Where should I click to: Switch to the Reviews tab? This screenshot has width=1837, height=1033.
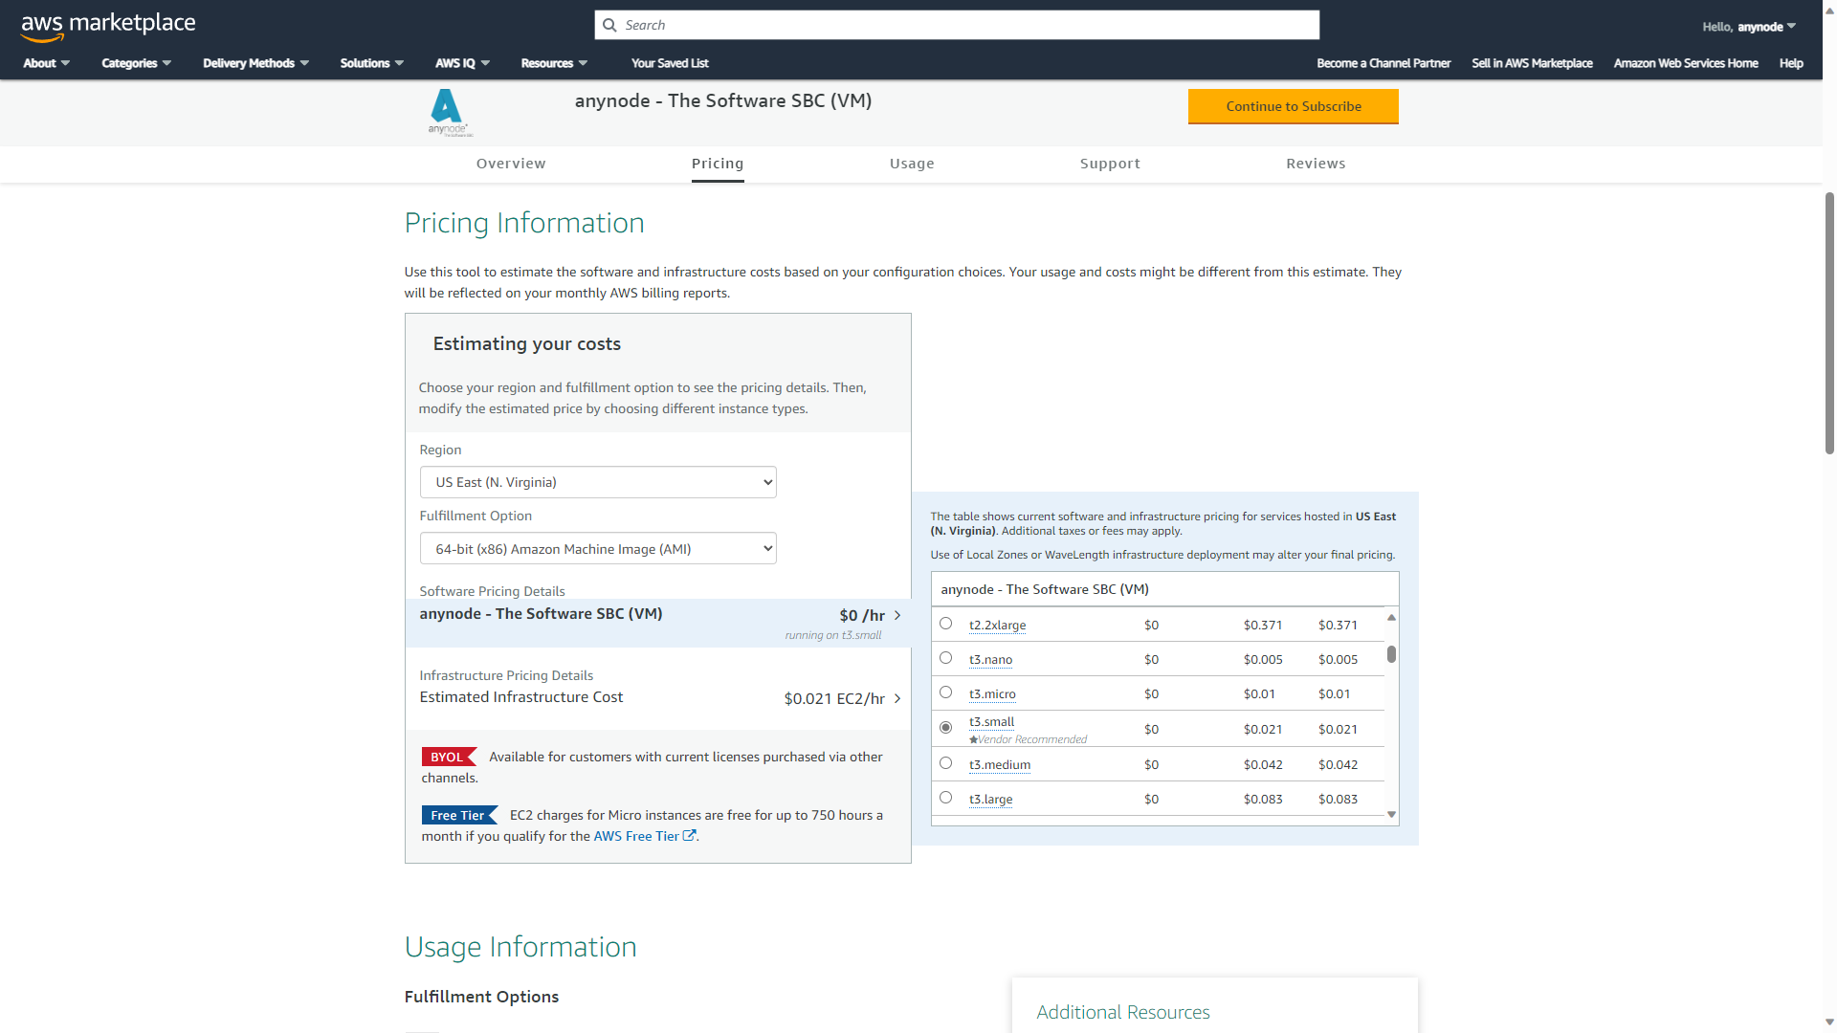click(x=1316, y=164)
